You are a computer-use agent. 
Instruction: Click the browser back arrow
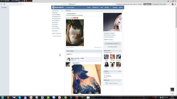click(1, 4)
